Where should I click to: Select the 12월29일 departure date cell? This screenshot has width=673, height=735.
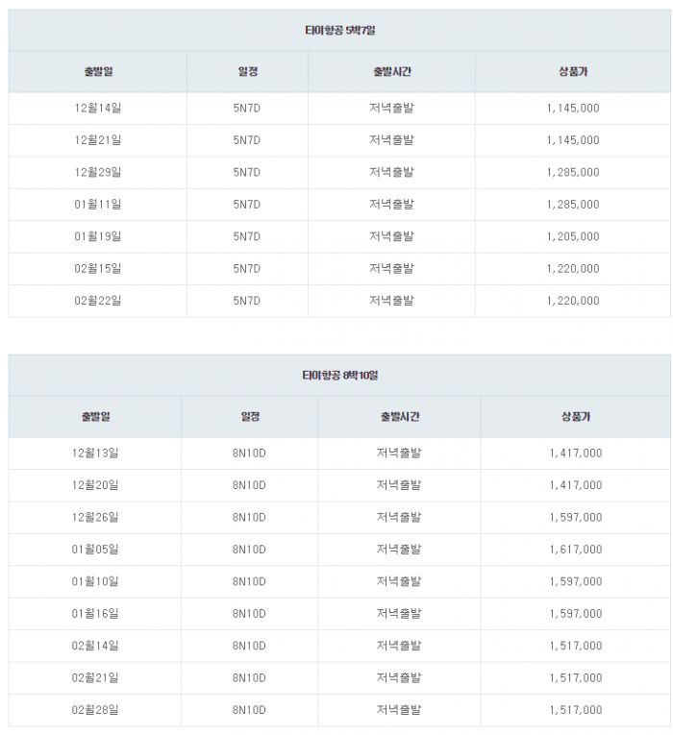click(97, 173)
